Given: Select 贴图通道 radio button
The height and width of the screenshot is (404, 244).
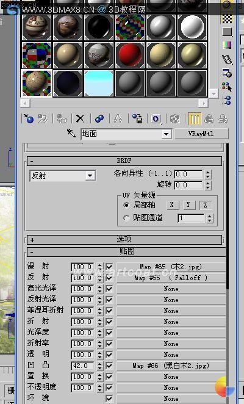Looking at the screenshot, I should click(126, 218).
